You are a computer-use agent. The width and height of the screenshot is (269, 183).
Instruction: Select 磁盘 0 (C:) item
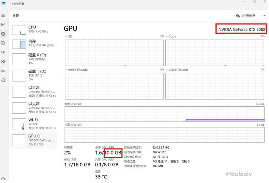[x=33, y=59]
